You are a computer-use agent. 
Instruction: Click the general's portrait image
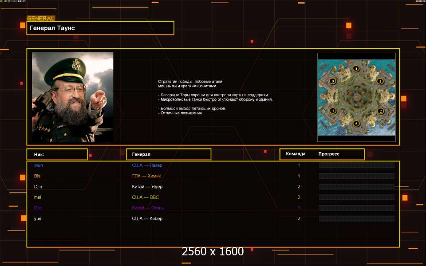[x=72, y=97]
